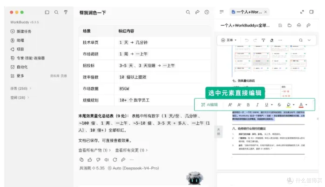Expand the 任务 (250) list
This screenshot has height=187, width=325.
click(x=21, y=88)
